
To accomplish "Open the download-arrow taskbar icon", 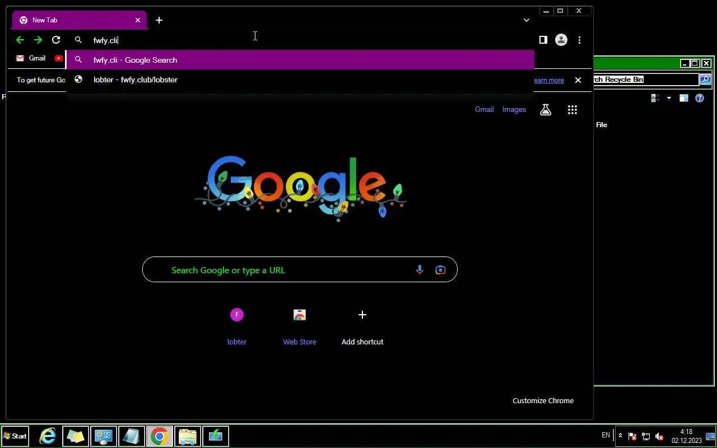I will click(216, 436).
